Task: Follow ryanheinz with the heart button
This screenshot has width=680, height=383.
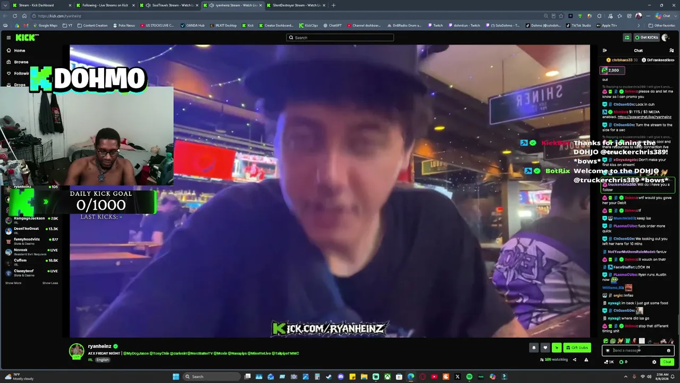Action: tap(545, 348)
